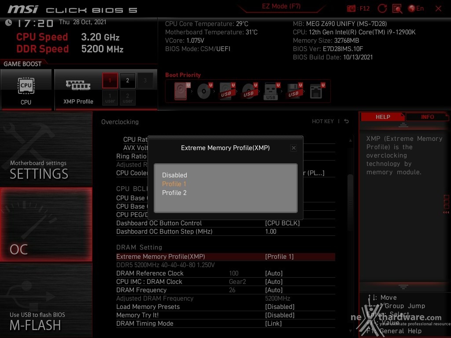Select the DRAM Timing Mode row label

(144, 323)
